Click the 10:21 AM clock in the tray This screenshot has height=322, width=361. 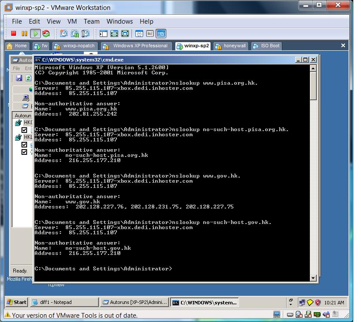[x=334, y=303]
